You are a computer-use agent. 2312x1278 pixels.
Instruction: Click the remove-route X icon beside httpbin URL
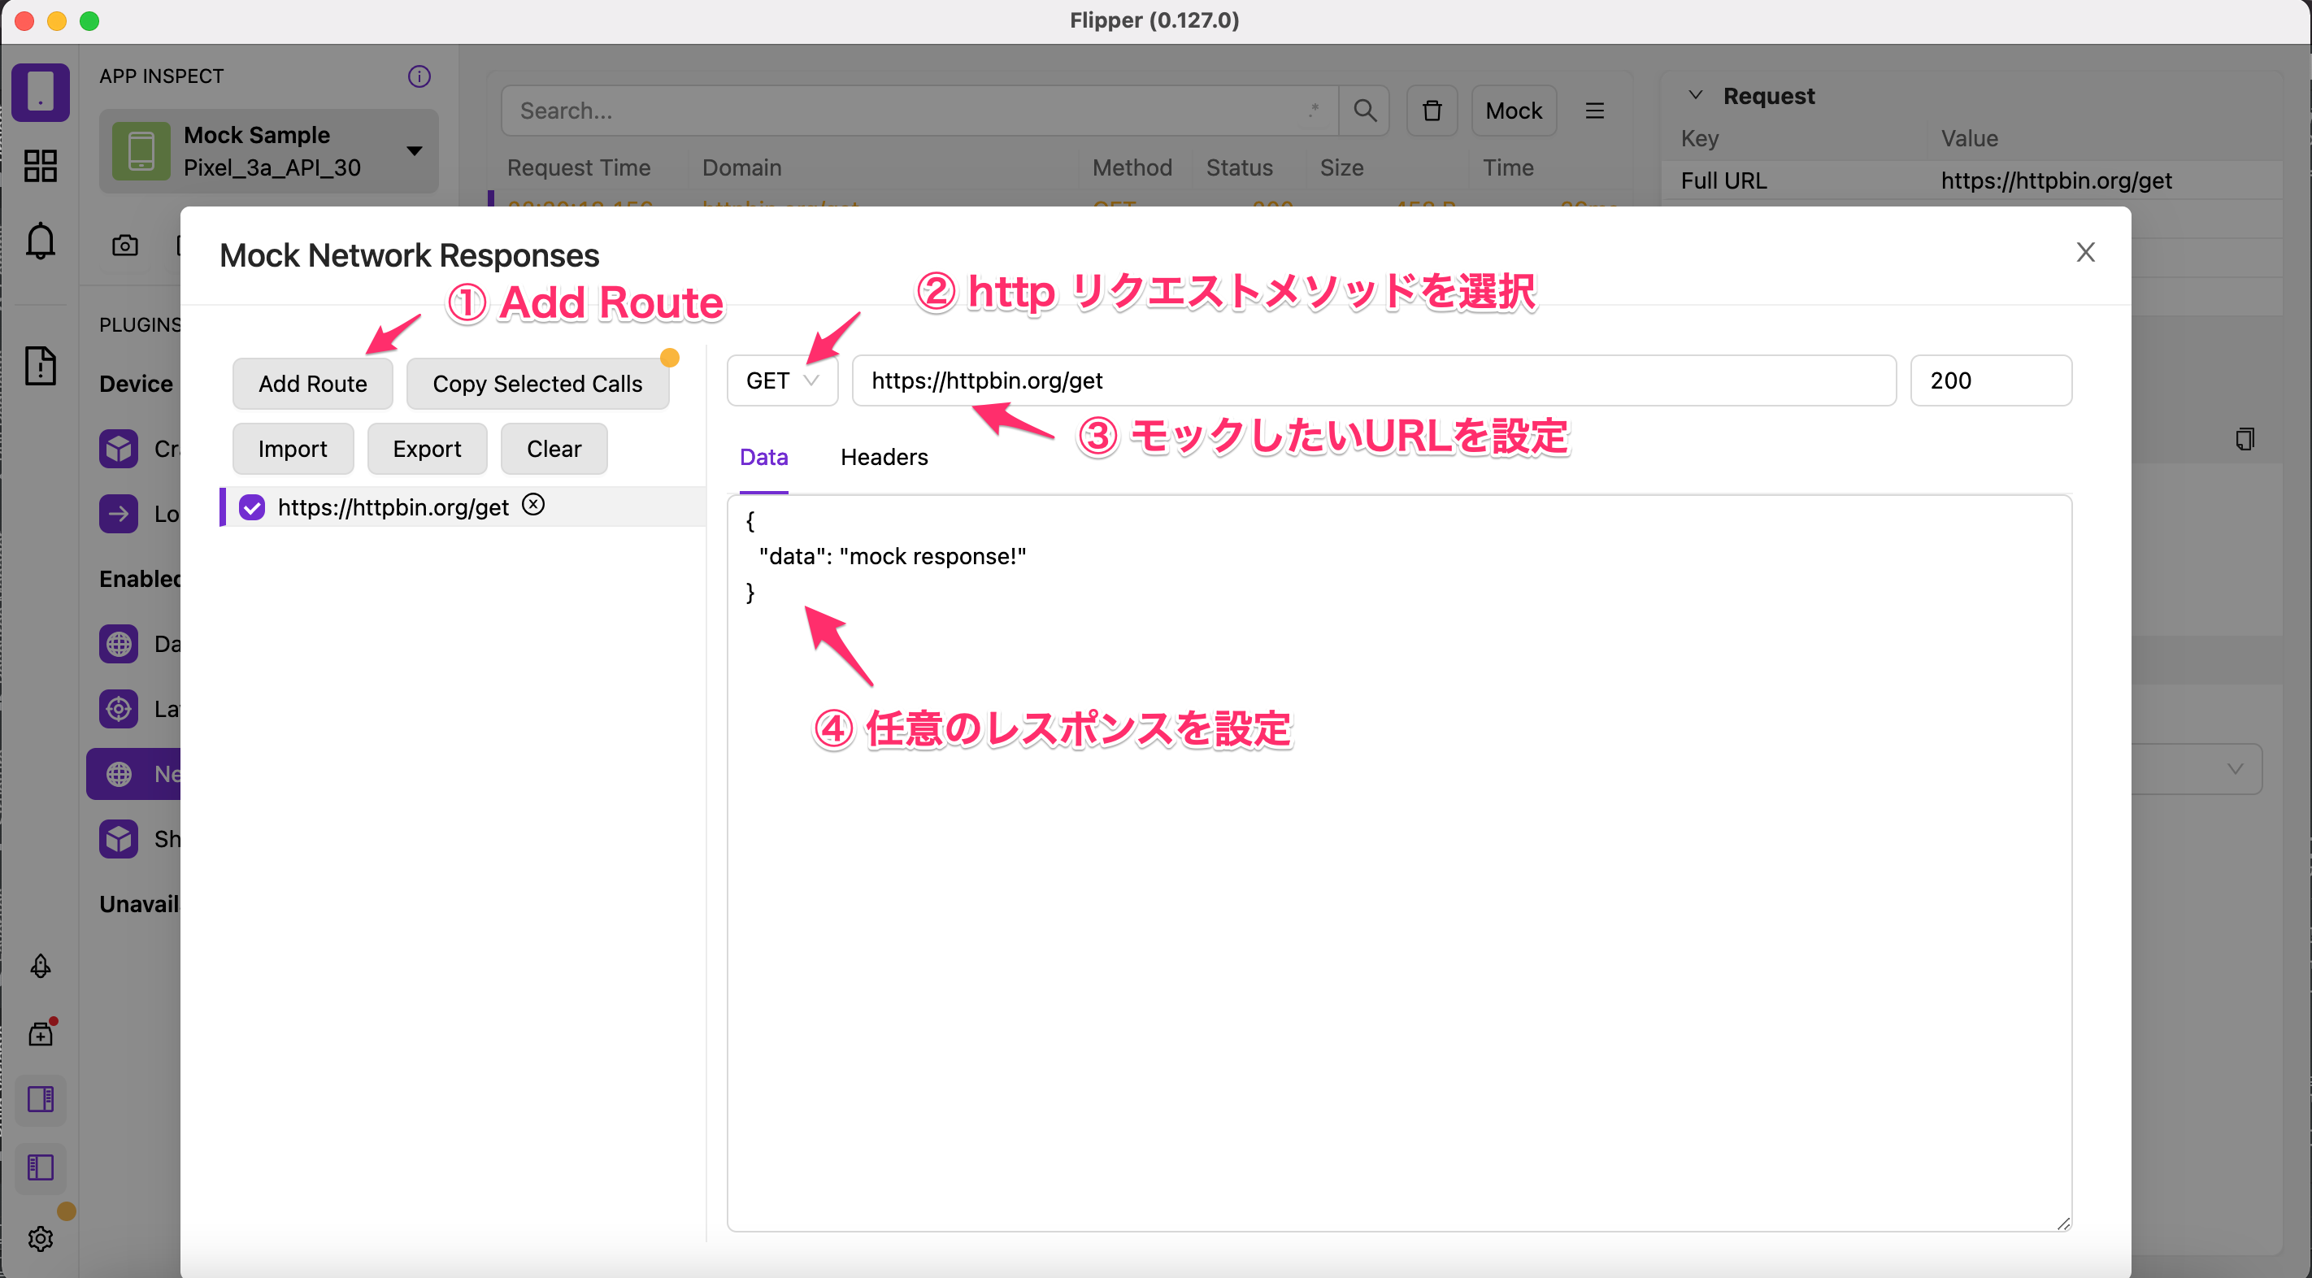pyautogui.click(x=533, y=504)
